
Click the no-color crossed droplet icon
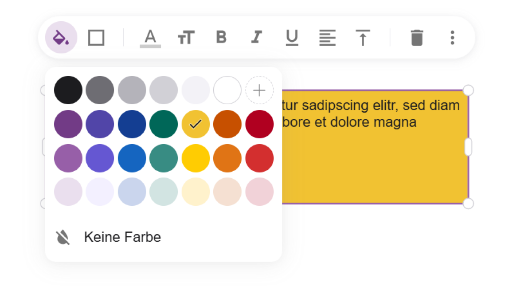63,238
